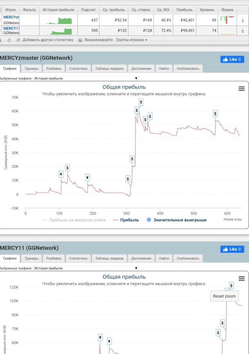Click MERCY11 (GGNetwork) section title
Image resolution: width=249 pixels, height=354 pixels.
pos(29,248)
